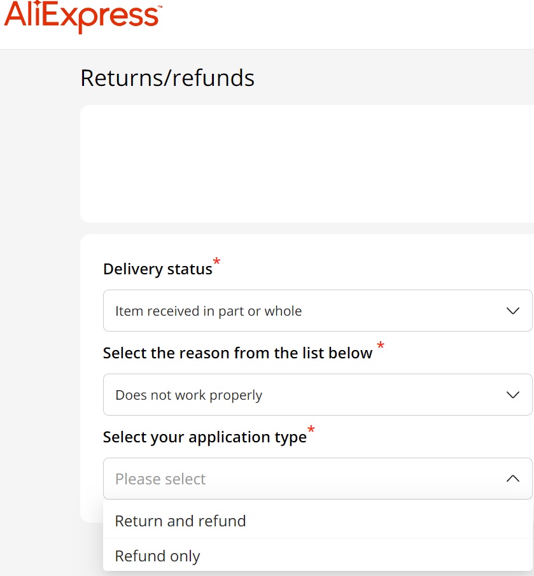This screenshot has width=534, height=576.
Task: Click the "Item received in part or whole" value
Action: point(208,311)
